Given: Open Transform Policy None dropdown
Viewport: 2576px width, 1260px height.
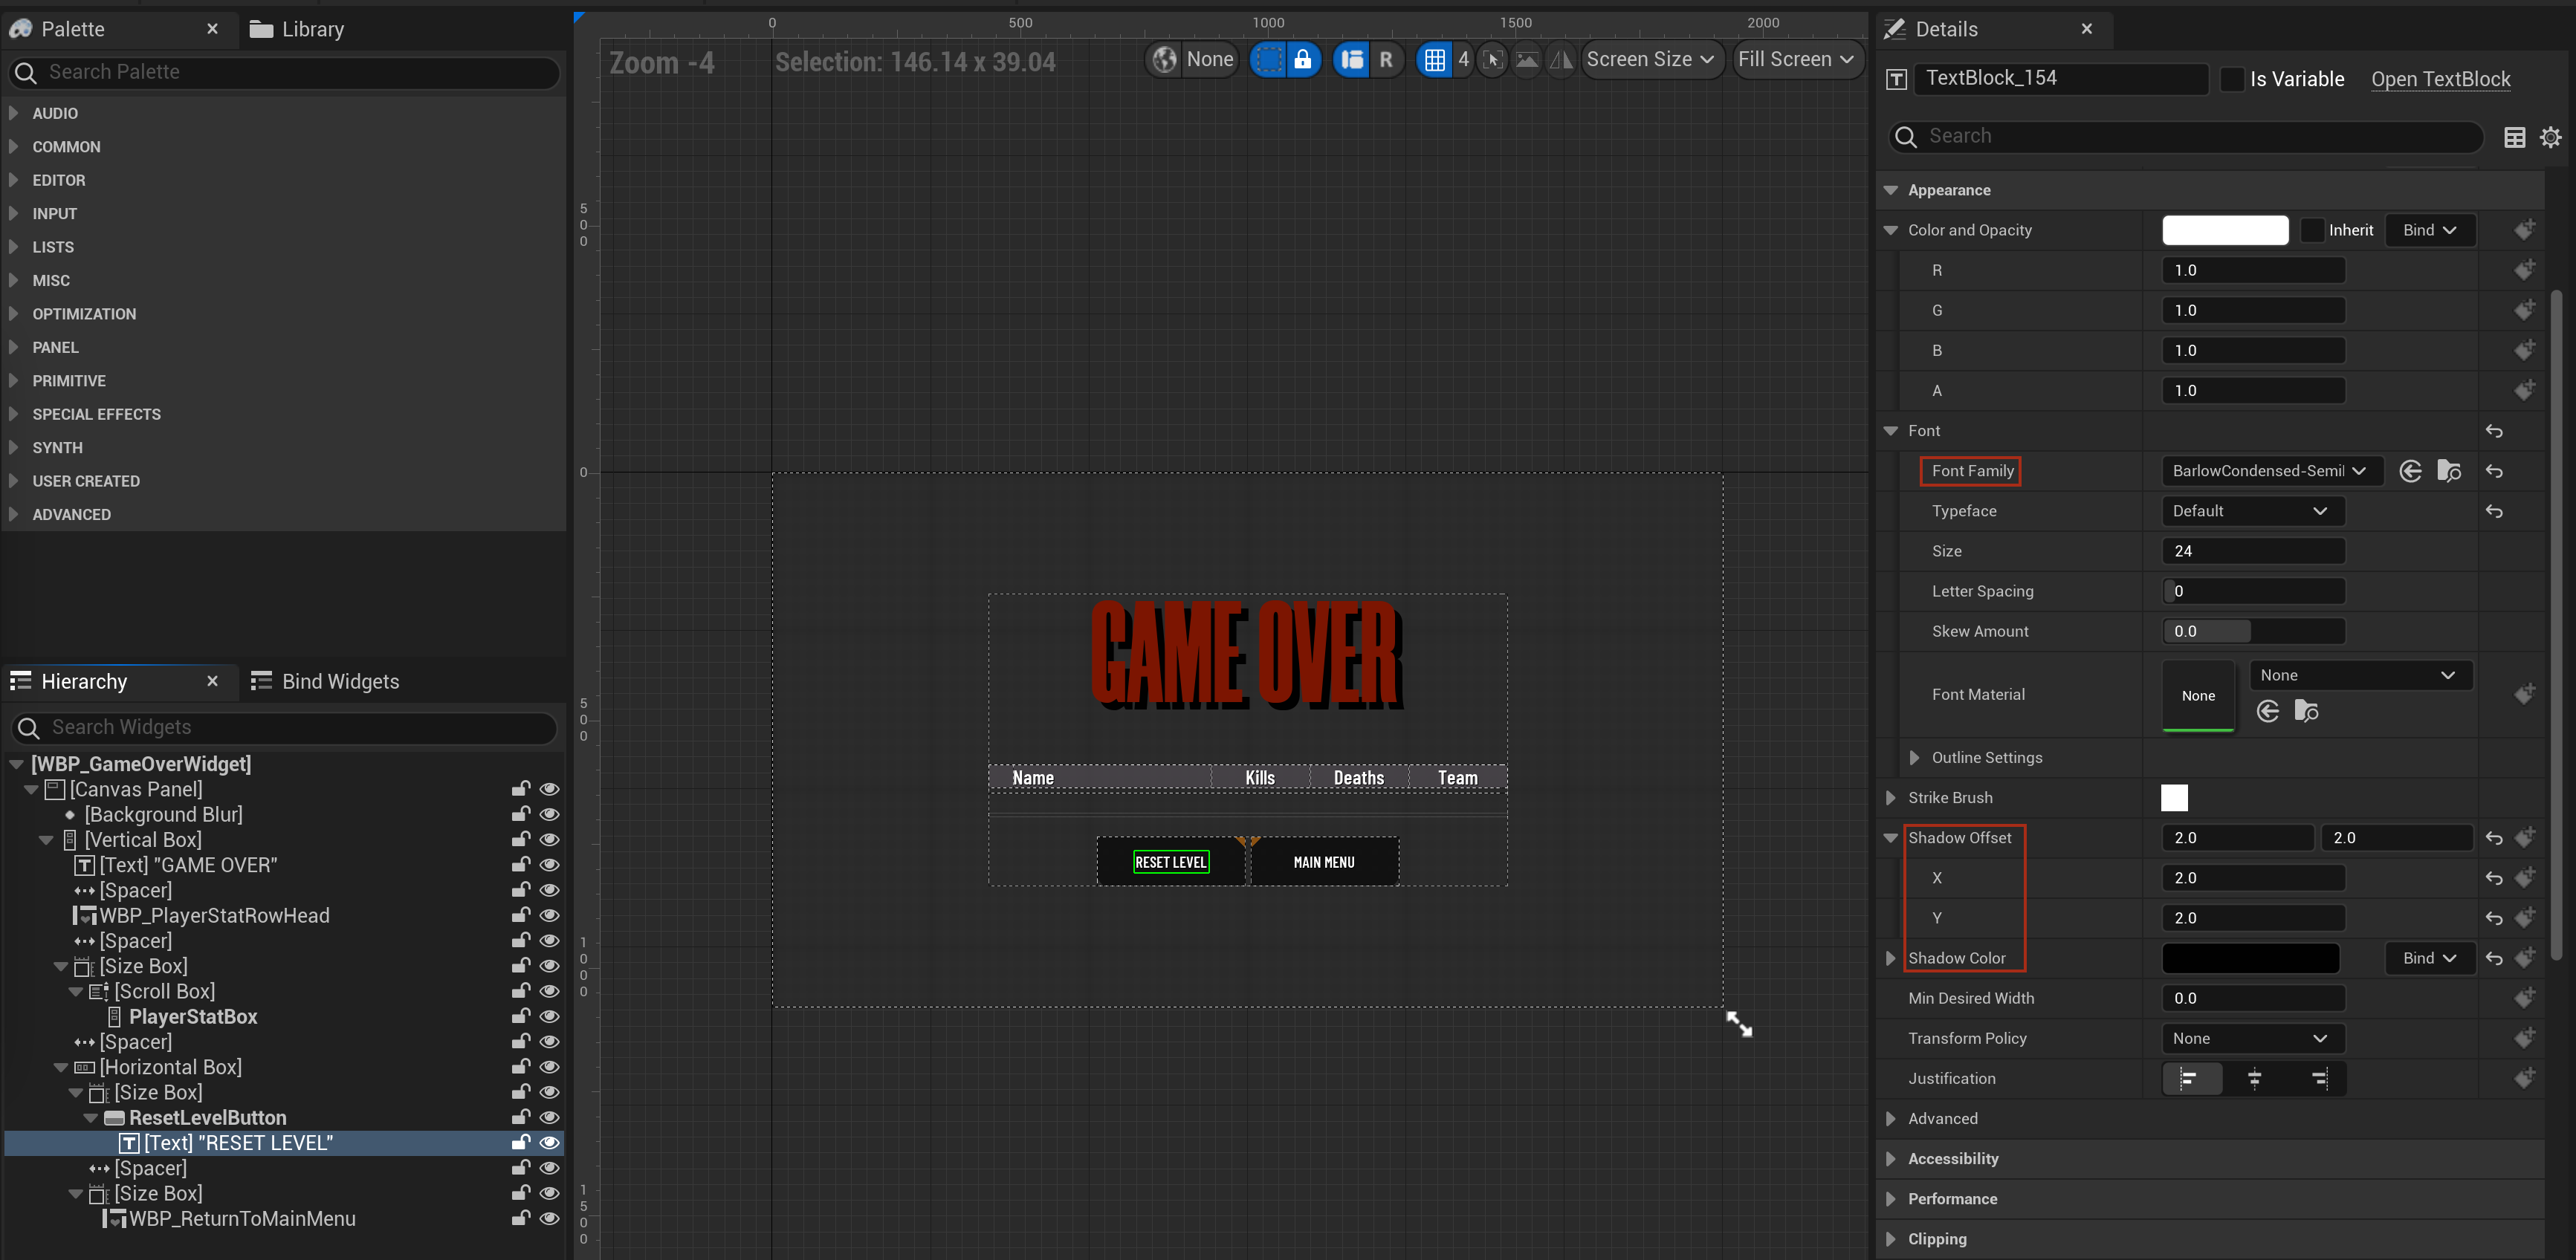Looking at the screenshot, I should 2252,1039.
